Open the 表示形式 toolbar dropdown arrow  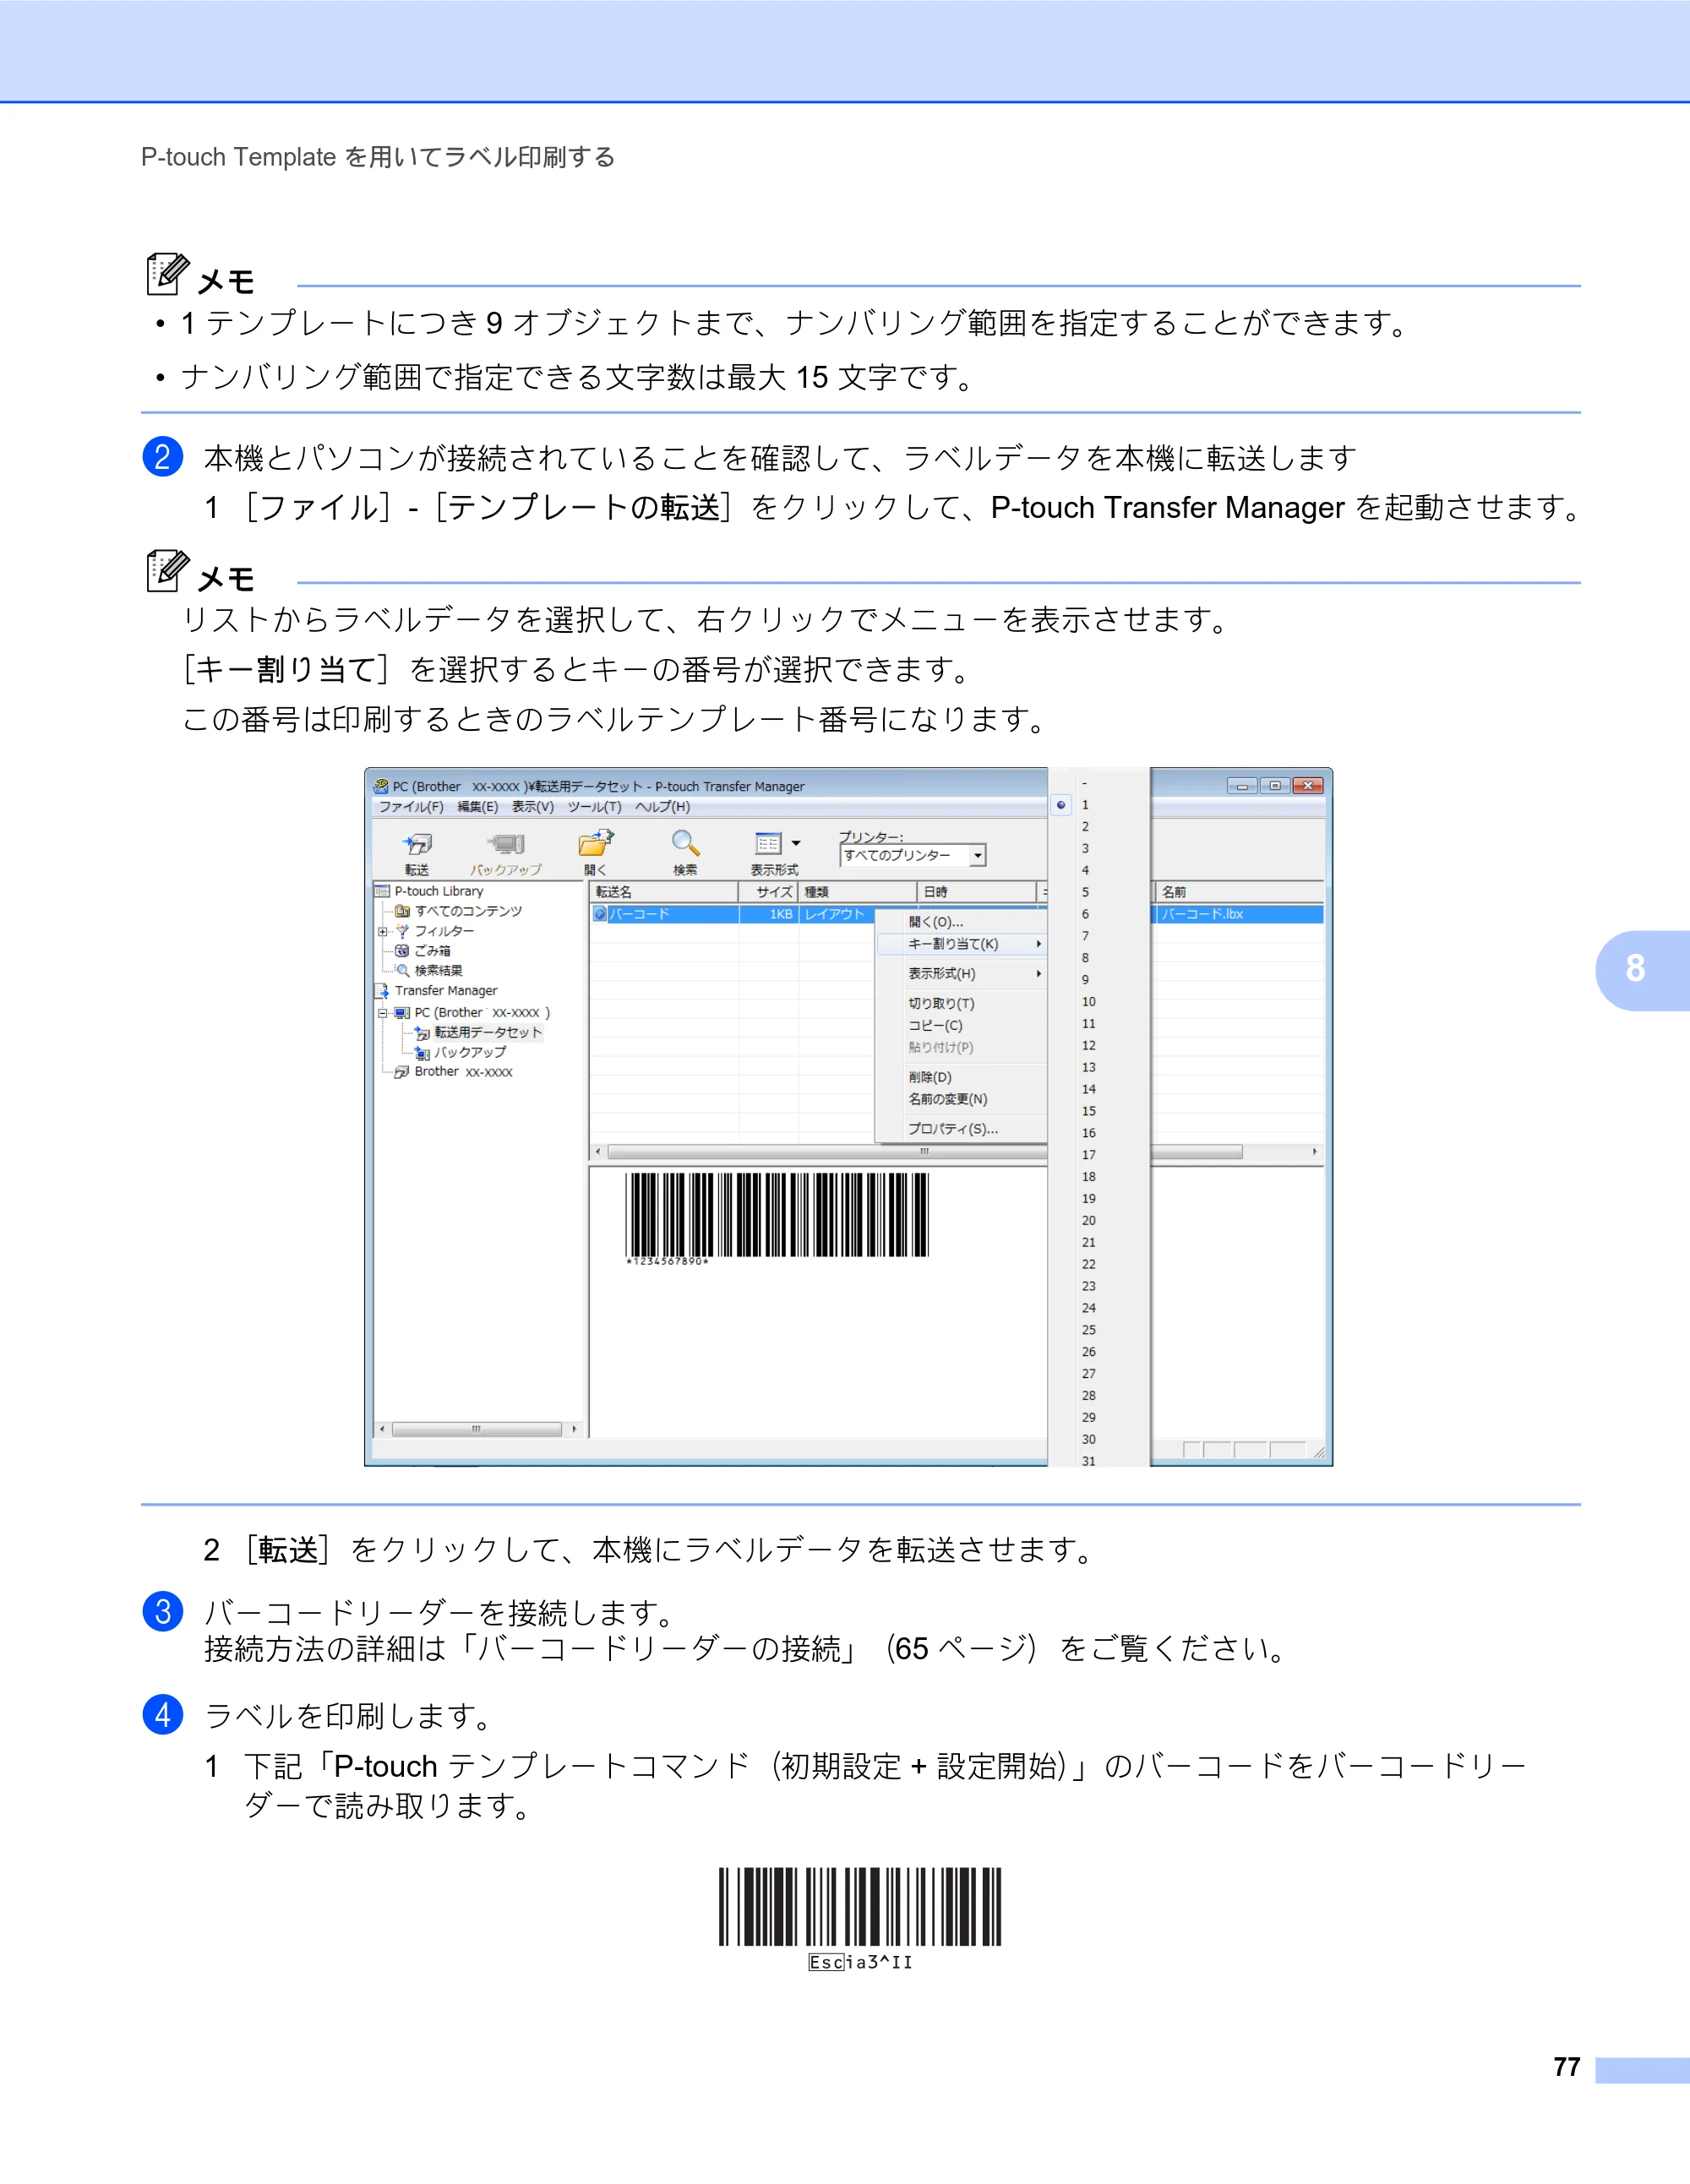(796, 844)
